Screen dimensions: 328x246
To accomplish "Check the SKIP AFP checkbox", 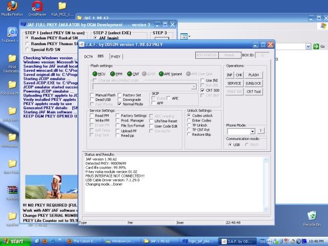I will pos(154,103).
